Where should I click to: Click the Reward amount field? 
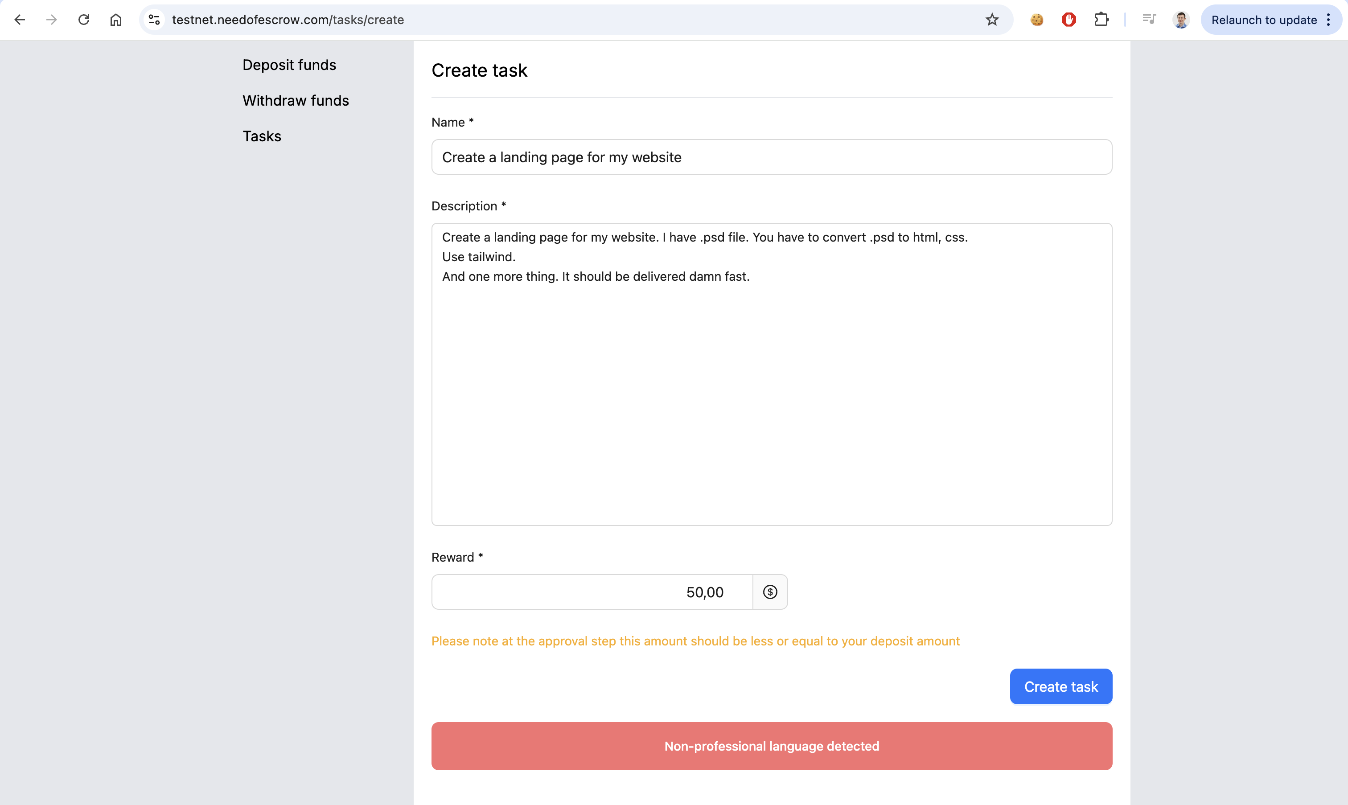tap(591, 592)
